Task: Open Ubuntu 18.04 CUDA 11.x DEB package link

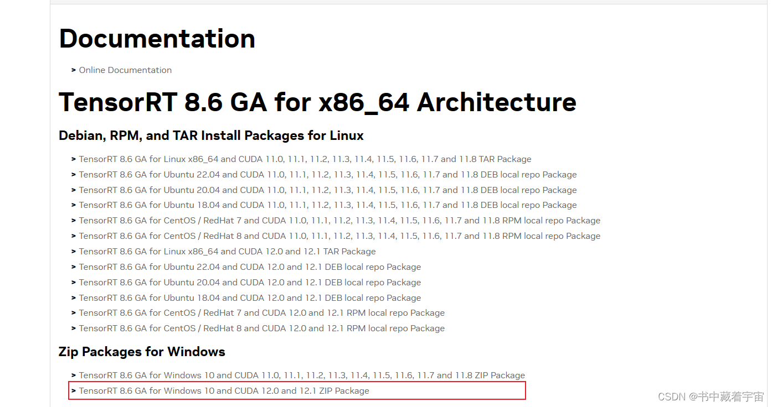Action: click(328, 205)
